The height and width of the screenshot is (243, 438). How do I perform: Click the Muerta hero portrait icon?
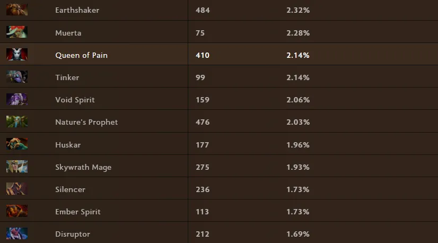point(17,32)
